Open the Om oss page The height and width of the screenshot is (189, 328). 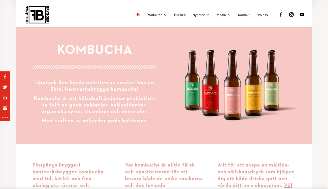[x=262, y=15]
